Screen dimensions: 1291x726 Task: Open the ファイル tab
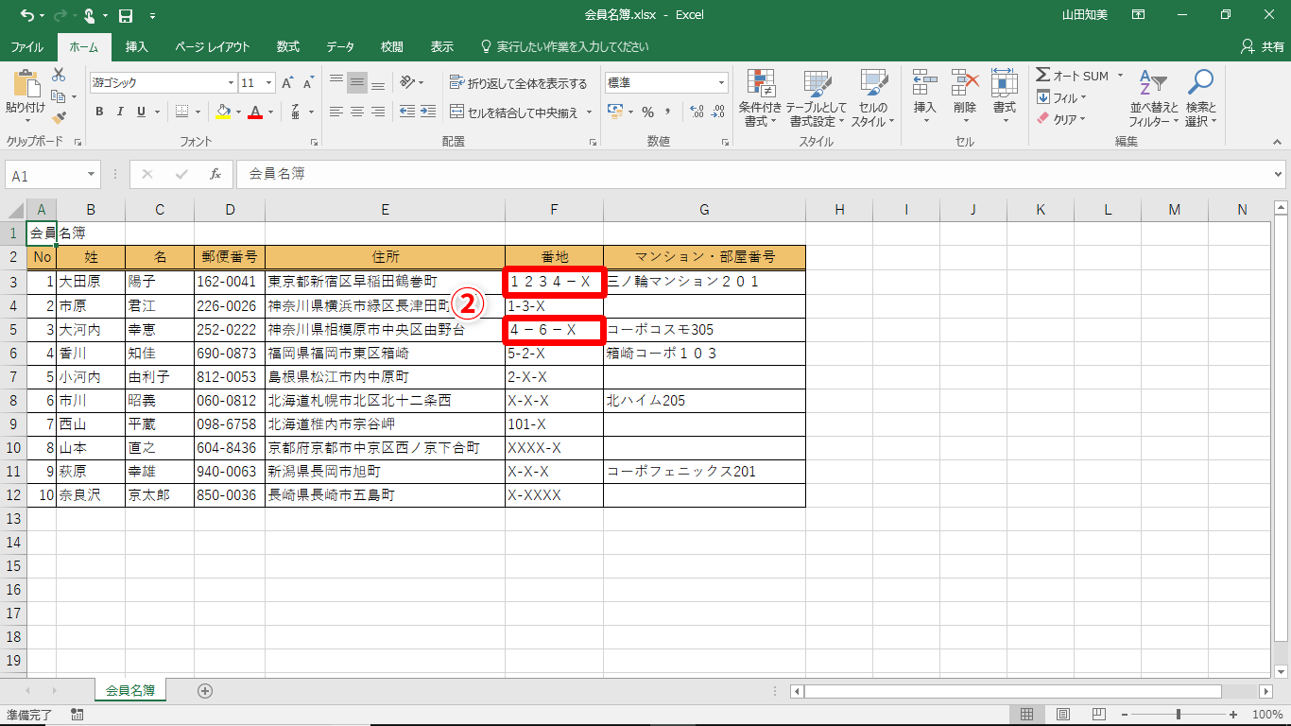pyautogui.click(x=26, y=46)
